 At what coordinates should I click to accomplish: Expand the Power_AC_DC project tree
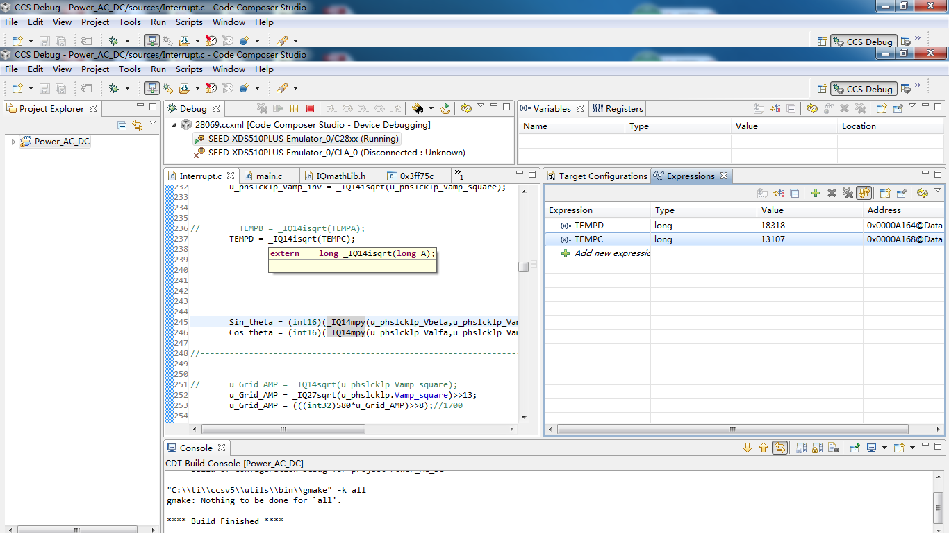pyautogui.click(x=13, y=142)
